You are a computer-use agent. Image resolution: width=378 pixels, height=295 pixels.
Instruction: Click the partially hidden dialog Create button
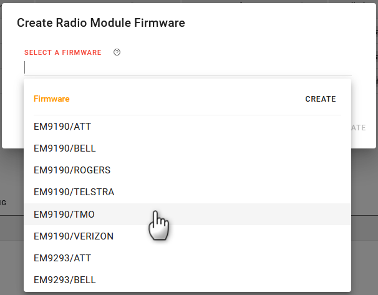click(x=358, y=127)
